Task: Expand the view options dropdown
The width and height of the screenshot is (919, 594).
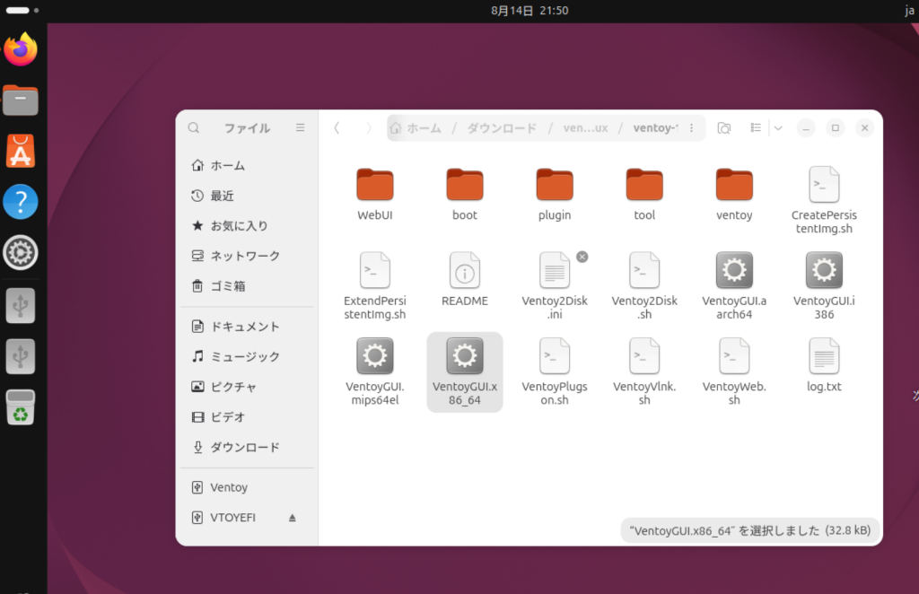Action: pyautogui.click(x=778, y=127)
